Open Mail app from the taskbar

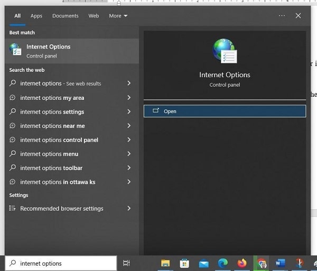point(203,264)
